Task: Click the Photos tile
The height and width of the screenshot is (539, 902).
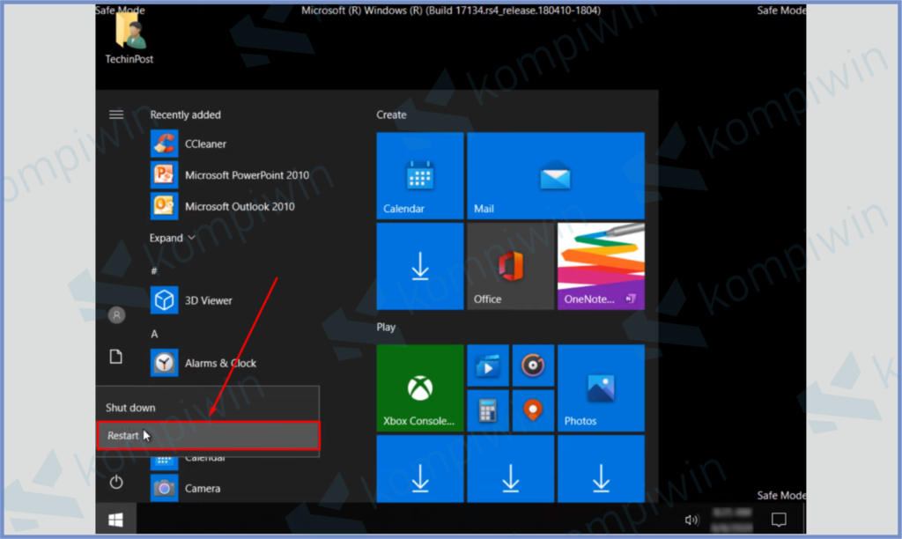Action: pyautogui.click(x=601, y=388)
